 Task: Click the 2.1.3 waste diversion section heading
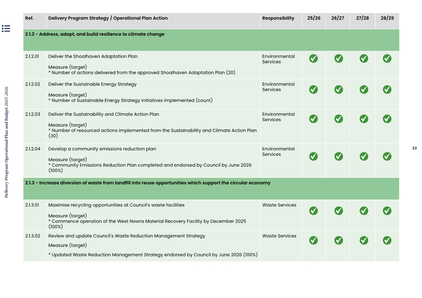(148, 183)
